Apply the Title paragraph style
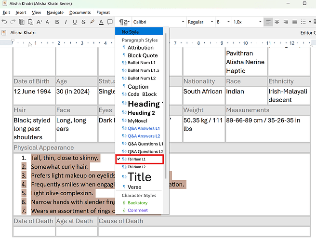Image resolution: width=316 pixels, height=241 pixels. click(x=139, y=177)
